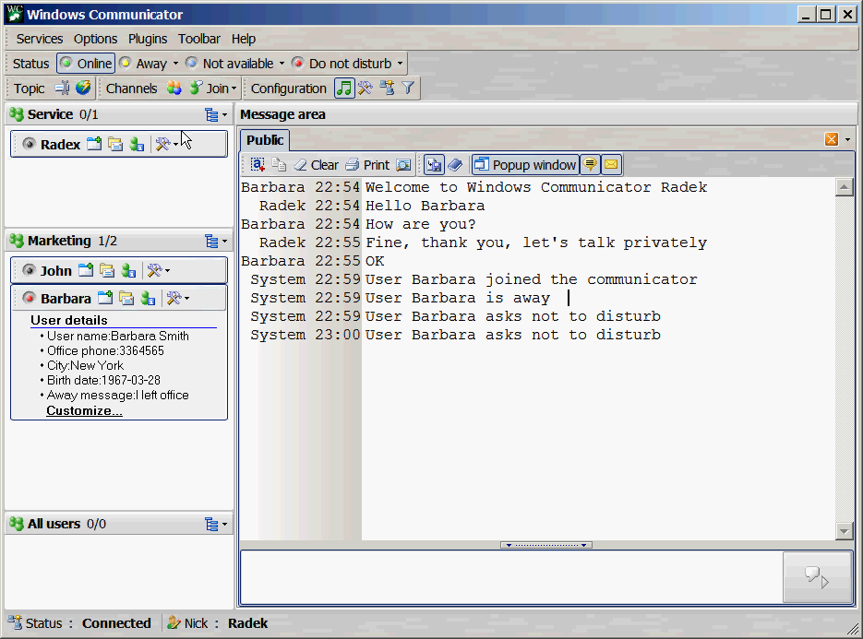
Task: Select the Public tab in the message area
Action: (264, 140)
